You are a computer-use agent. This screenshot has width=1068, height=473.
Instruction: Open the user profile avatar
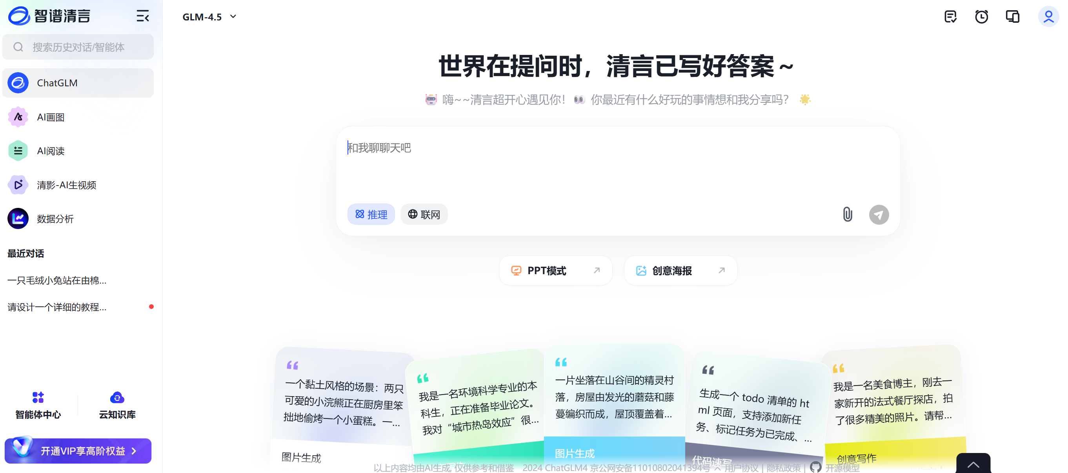(1048, 16)
